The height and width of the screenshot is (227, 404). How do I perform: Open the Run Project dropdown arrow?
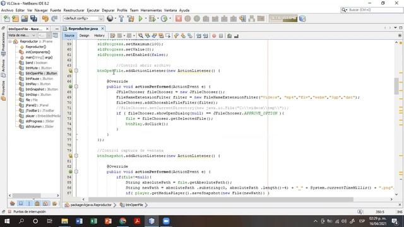tap(146, 18)
